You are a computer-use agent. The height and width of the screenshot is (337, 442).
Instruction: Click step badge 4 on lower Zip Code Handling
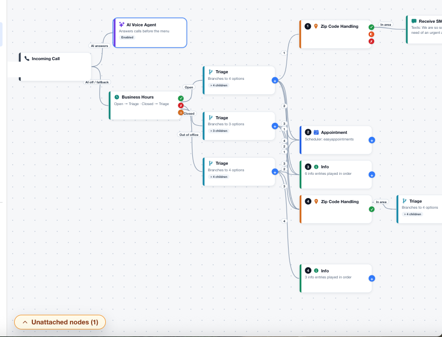[x=308, y=202]
